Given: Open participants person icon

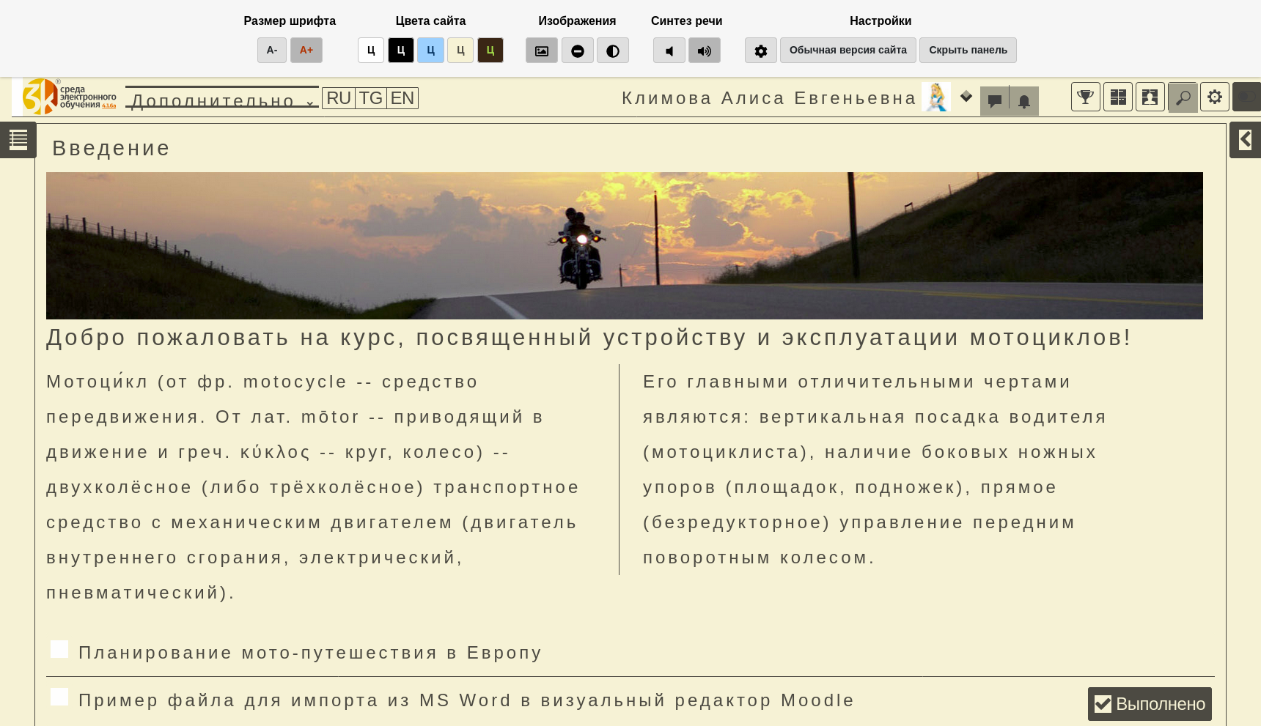Looking at the screenshot, I should [1150, 97].
